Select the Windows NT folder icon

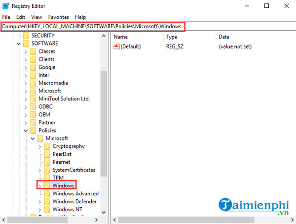47,210
